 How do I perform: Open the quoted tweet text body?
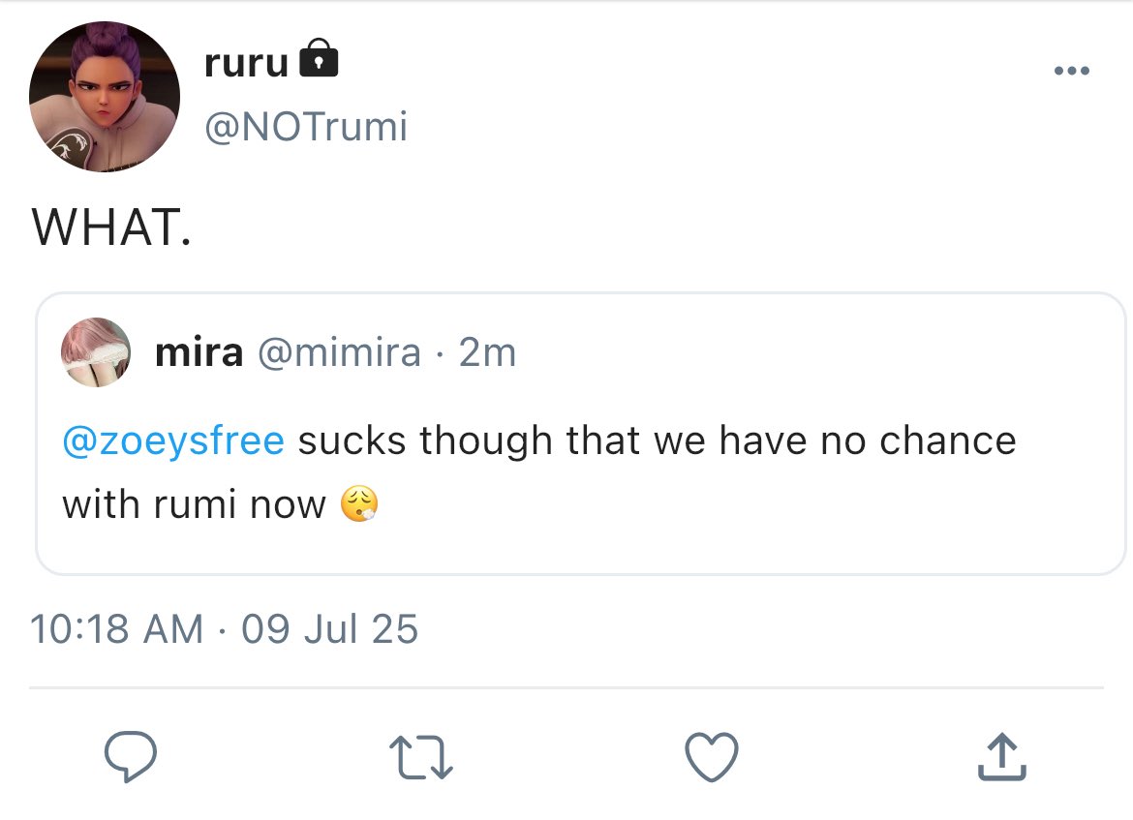point(539,472)
